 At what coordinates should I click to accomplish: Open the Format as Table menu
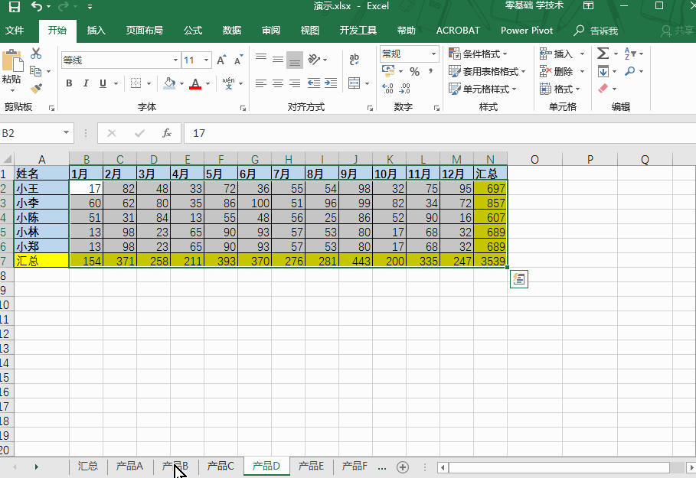tap(487, 71)
